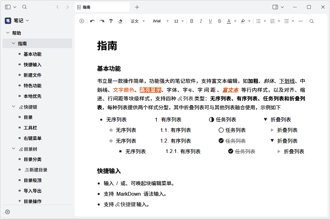The height and width of the screenshot is (219, 330).
Task: Follow the 富文本 orange link
Action: coord(230,90)
